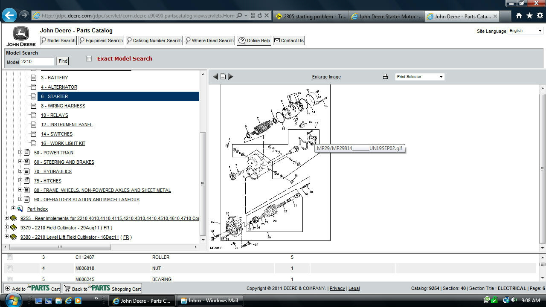The width and height of the screenshot is (546, 307).
Task: Open the browser Home icon
Action: coord(519,16)
